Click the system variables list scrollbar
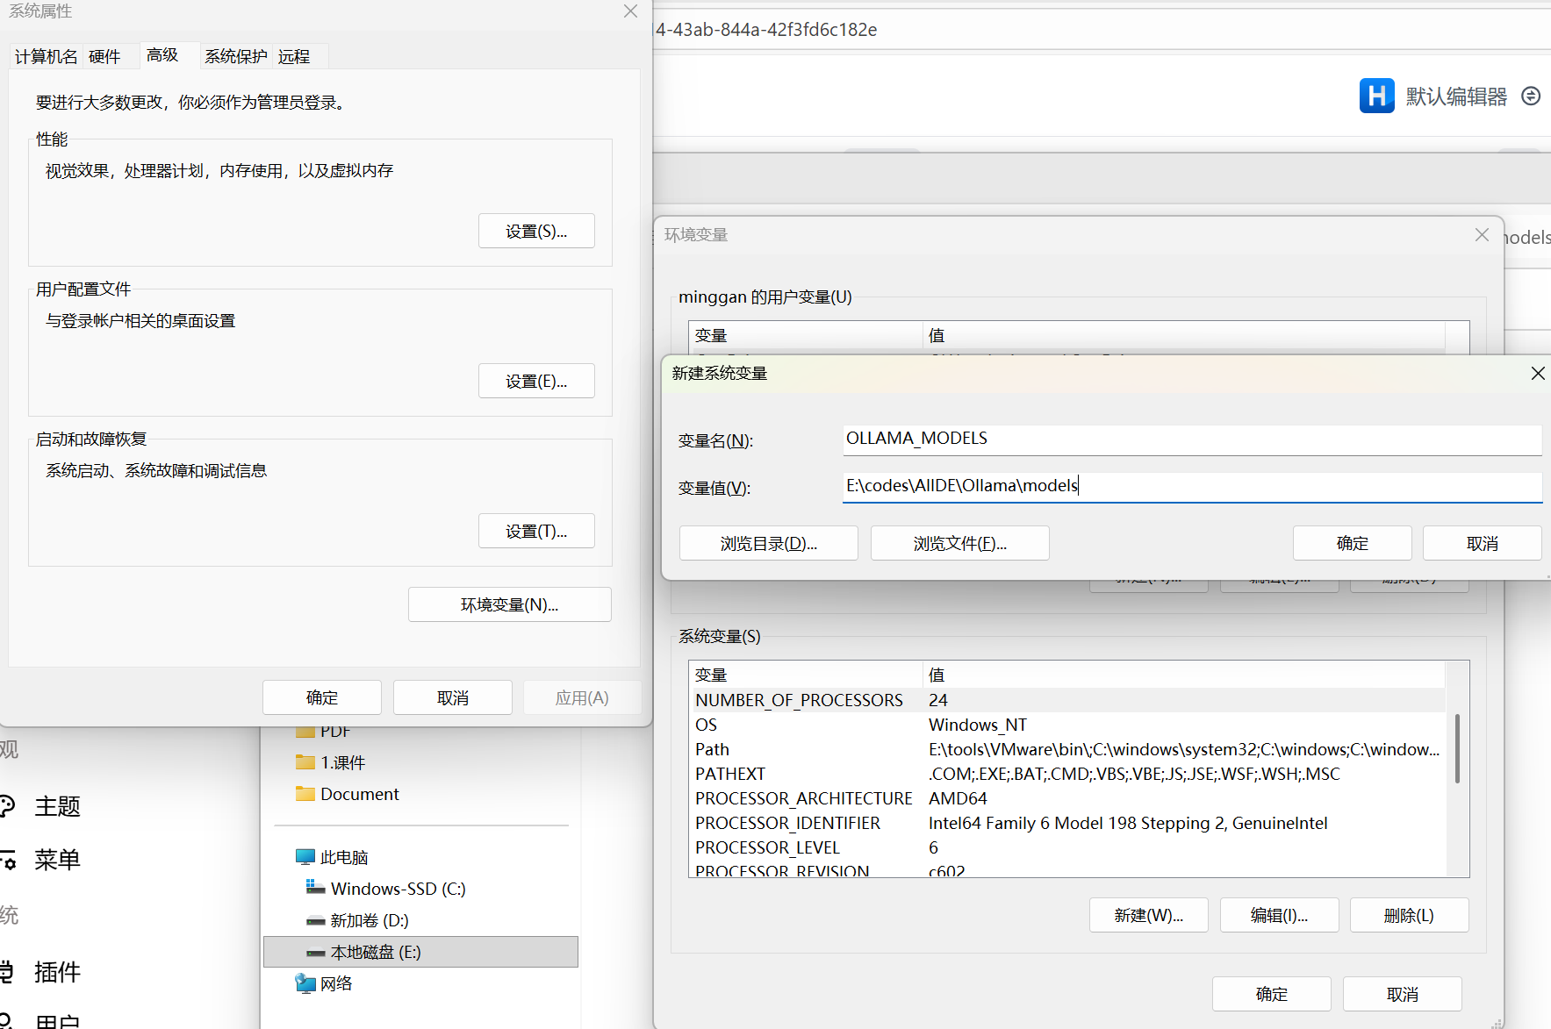 click(1457, 748)
